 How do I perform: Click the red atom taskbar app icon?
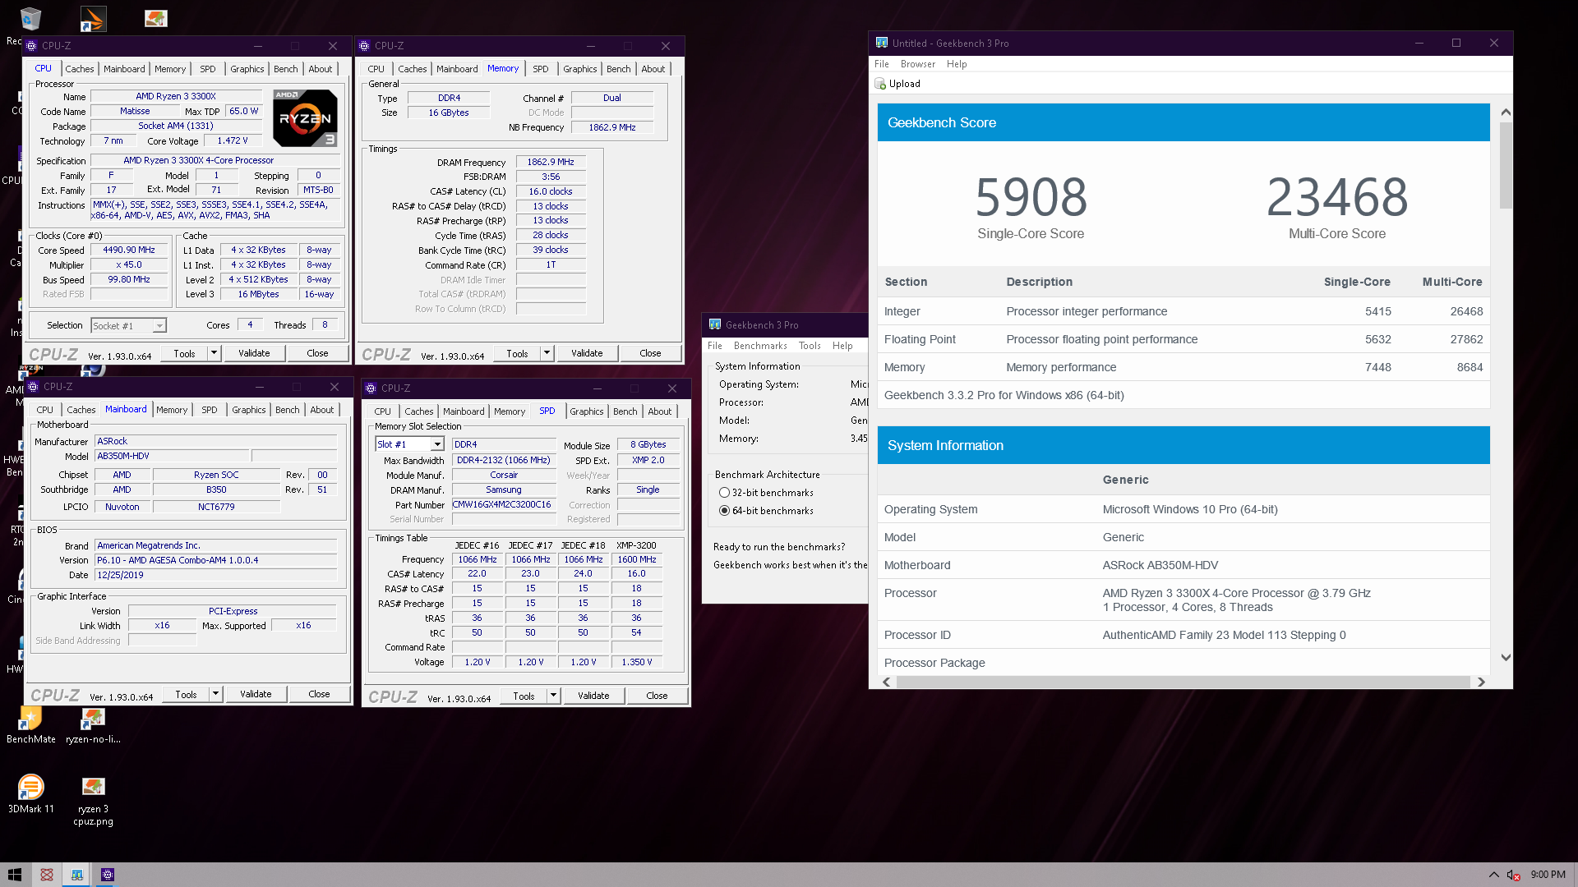click(47, 875)
